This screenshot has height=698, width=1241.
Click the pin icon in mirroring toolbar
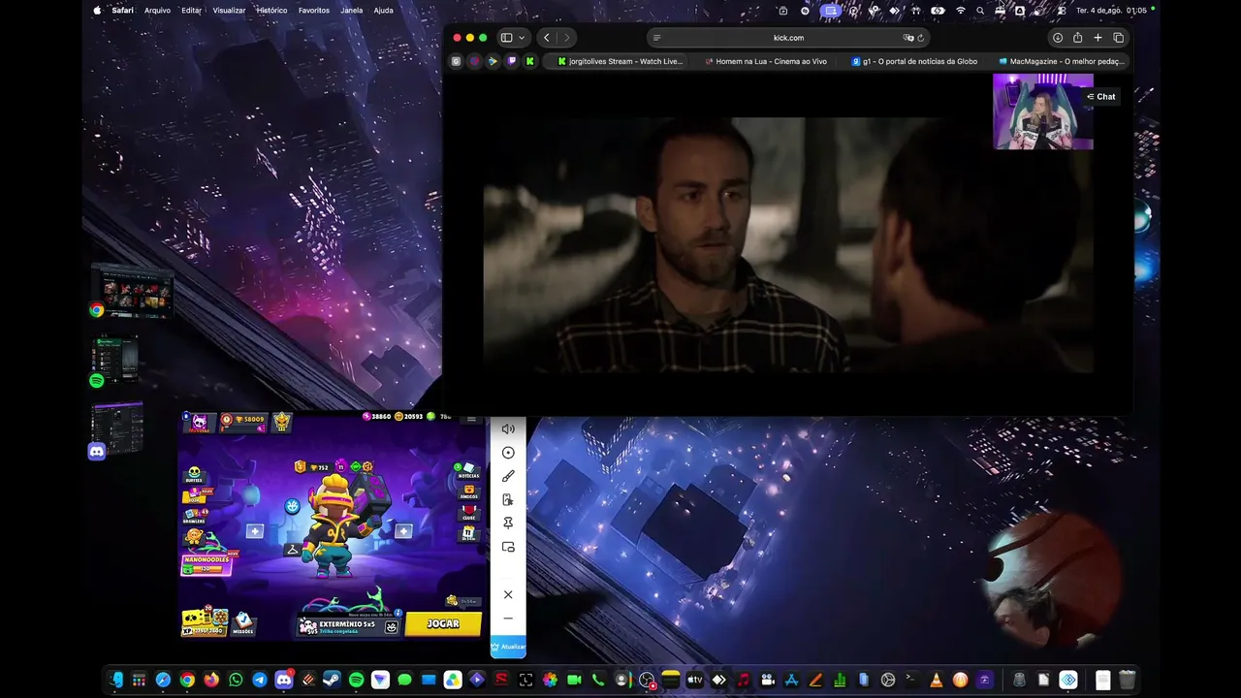coord(508,523)
